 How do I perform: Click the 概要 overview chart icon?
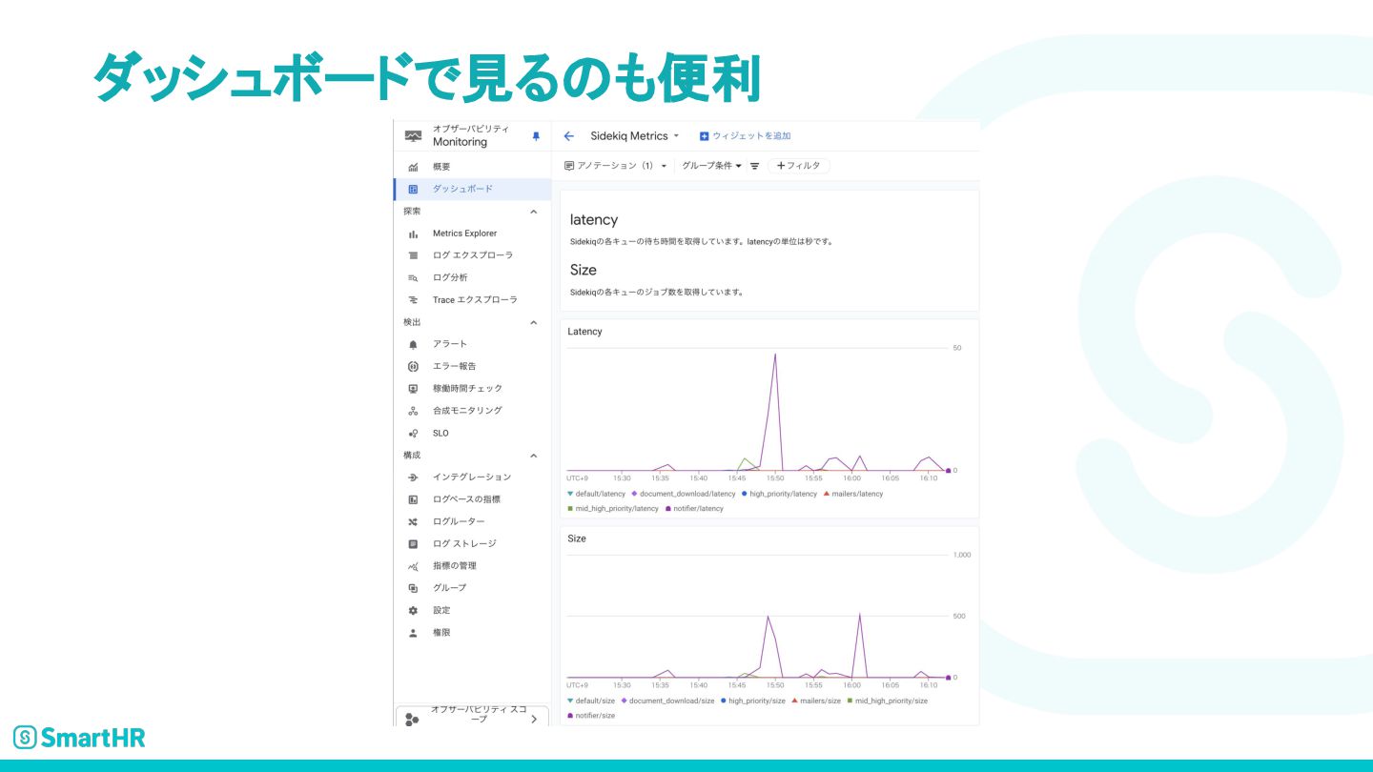tap(413, 167)
